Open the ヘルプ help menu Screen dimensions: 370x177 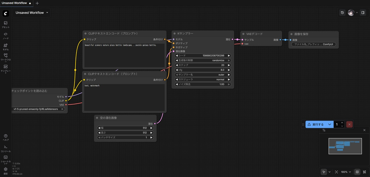pos(6,137)
